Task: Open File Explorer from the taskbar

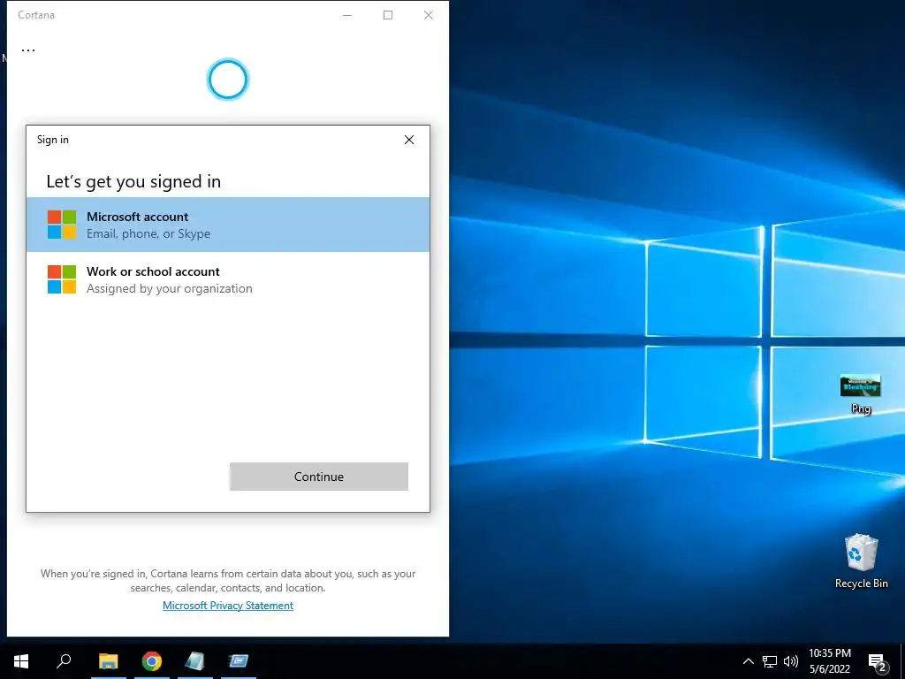Action: click(108, 661)
